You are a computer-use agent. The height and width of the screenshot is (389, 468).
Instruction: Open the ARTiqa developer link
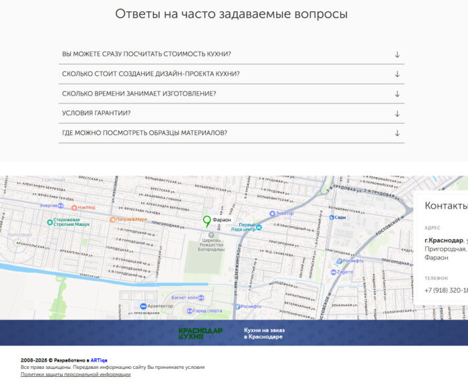coord(99,360)
